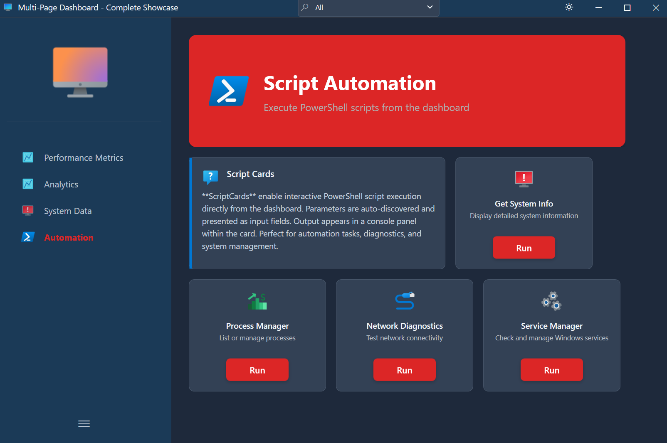
Task: Click the search magnifier icon in title bar
Action: click(x=305, y=7)
